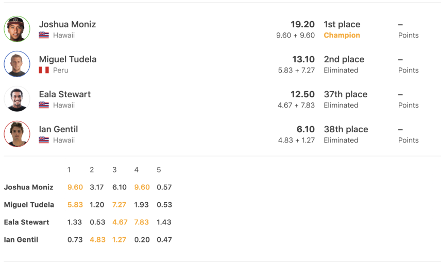441x264 pixels.
Task: Click the Peru flag icon
Action: tap(44, 70)
